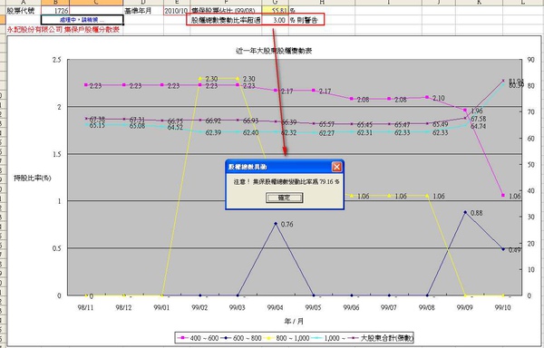Select the base month cell 2010/10

[176, 11]
